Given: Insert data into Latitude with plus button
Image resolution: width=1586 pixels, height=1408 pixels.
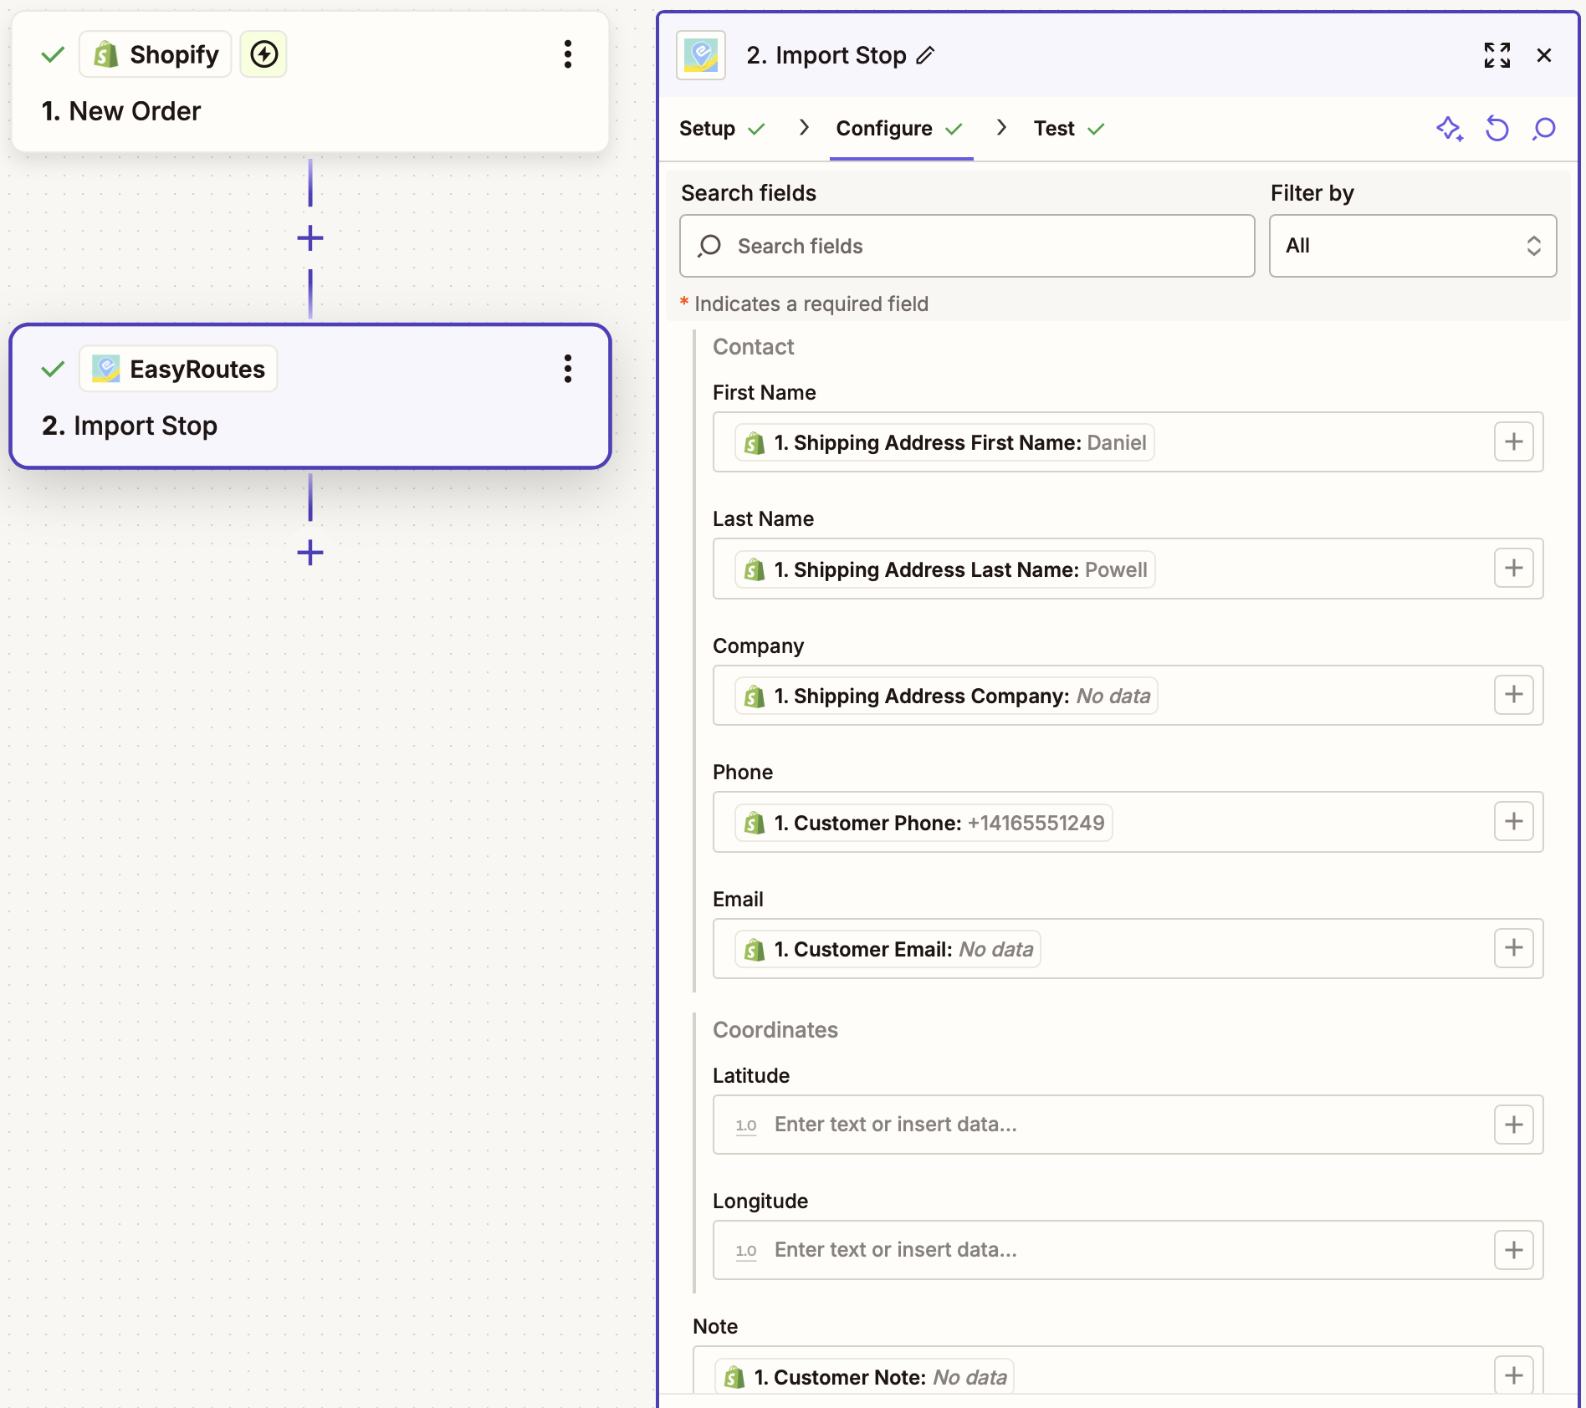Looking at the screenshot, I should coord(1514,1125).
